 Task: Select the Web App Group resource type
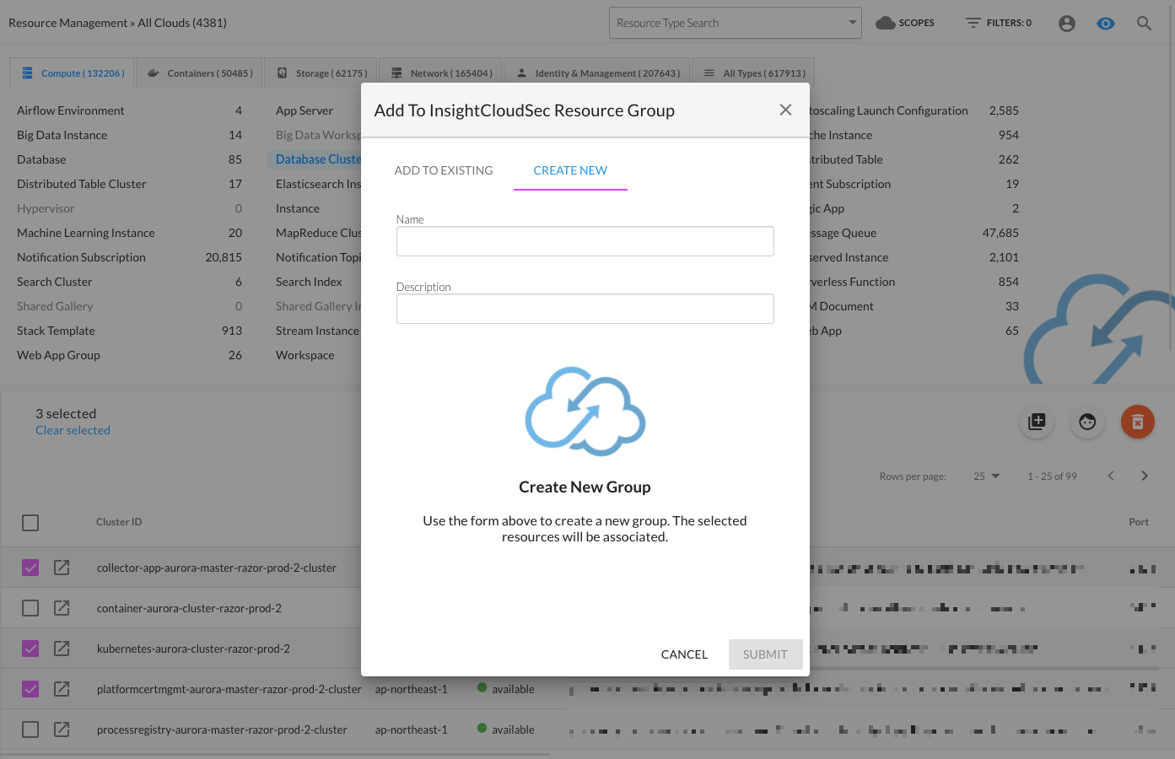point(58,355)
